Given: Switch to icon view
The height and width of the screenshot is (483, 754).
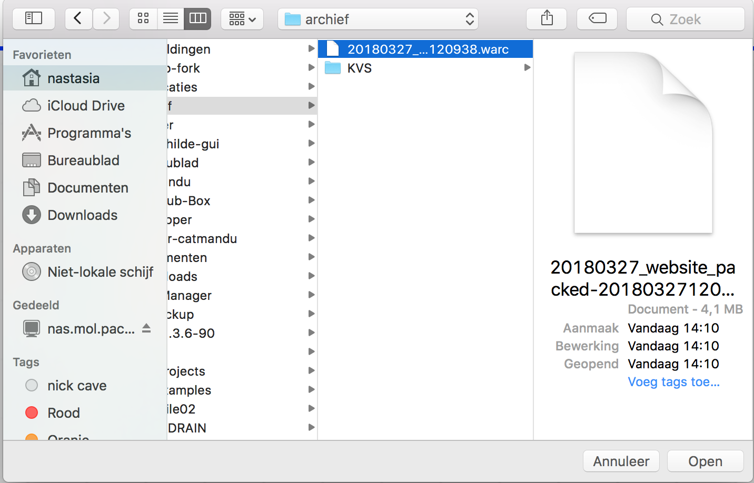Looking at the screenshot, I should 143,19.
